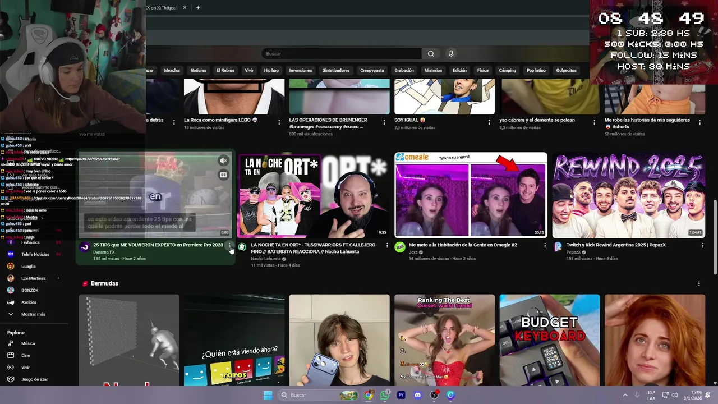This screenshot has width=718, height=404.
Task: Show hidden system tray icons
Action: [x=625, y=395]
